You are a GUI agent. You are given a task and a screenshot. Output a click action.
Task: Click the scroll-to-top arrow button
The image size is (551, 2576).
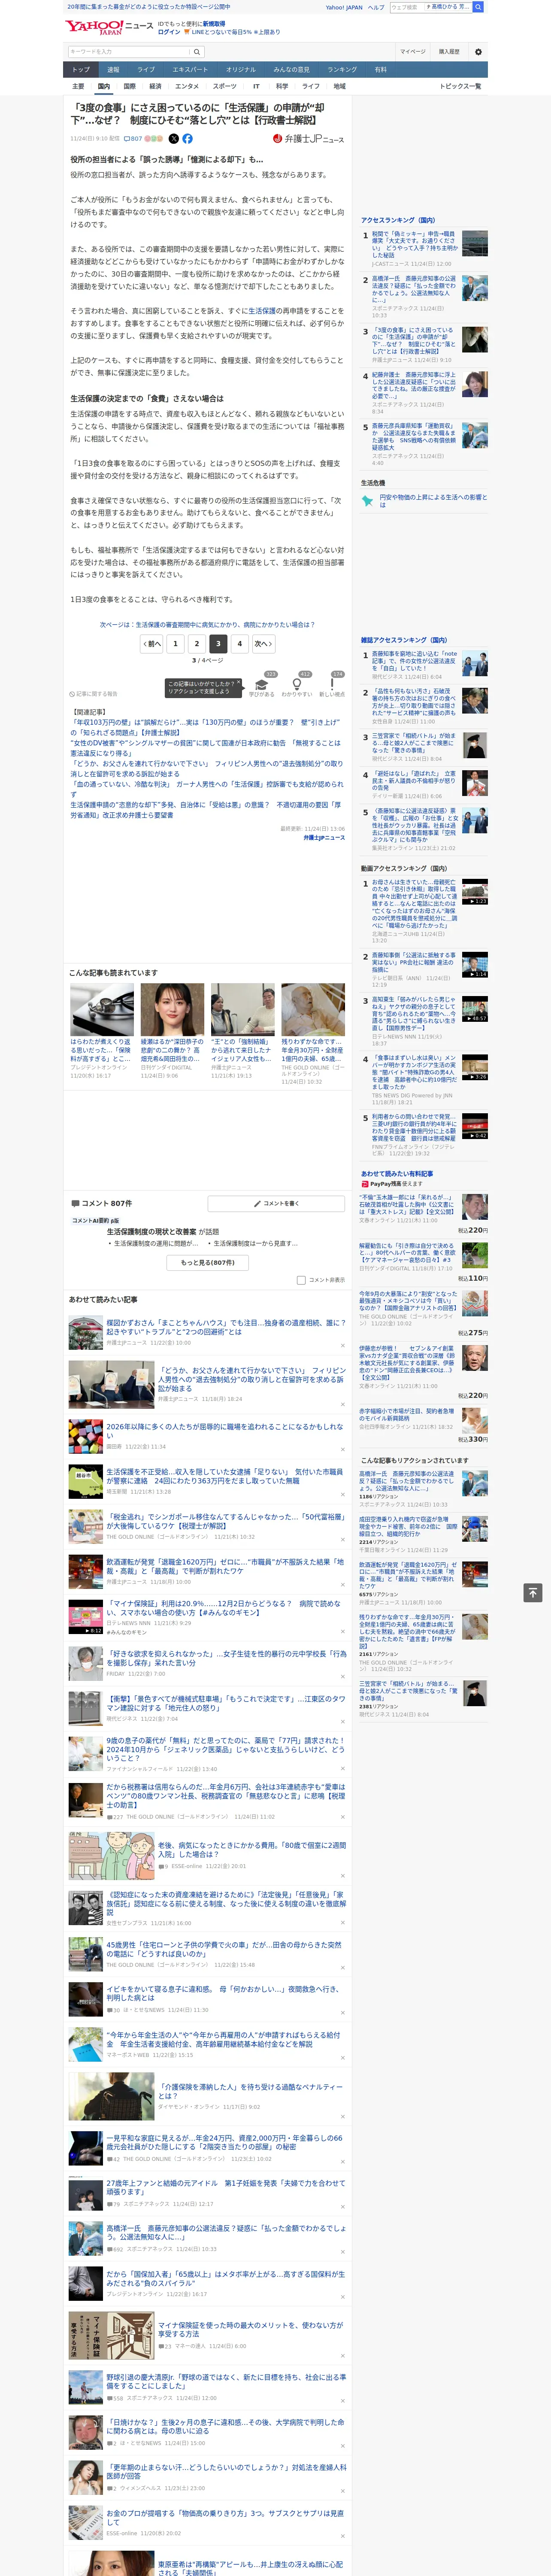[533, 1592]
